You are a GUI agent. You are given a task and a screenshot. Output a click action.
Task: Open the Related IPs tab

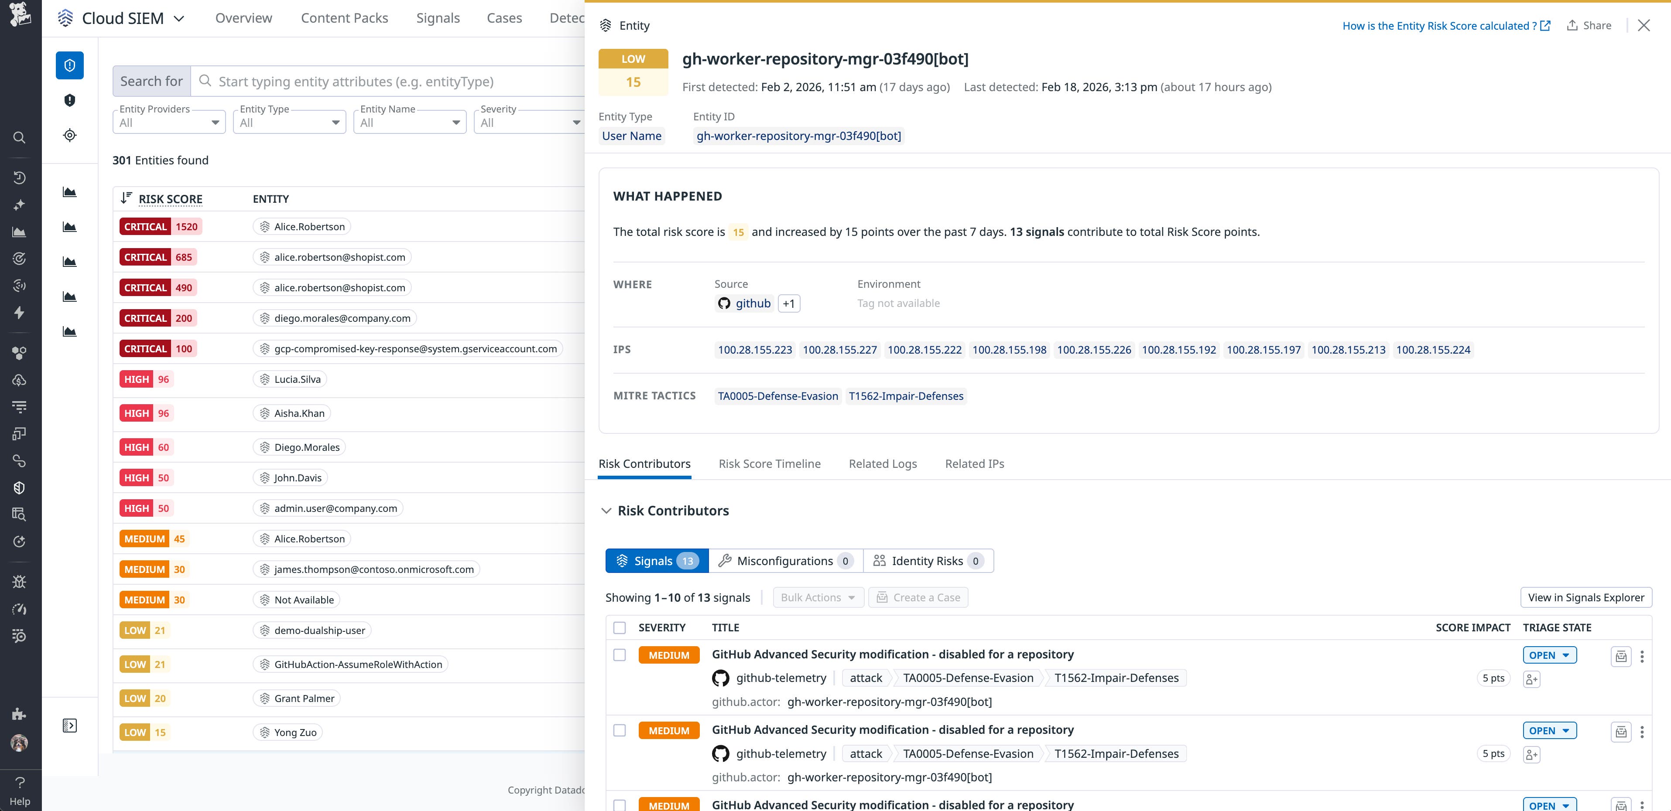[x=974, y=463]
